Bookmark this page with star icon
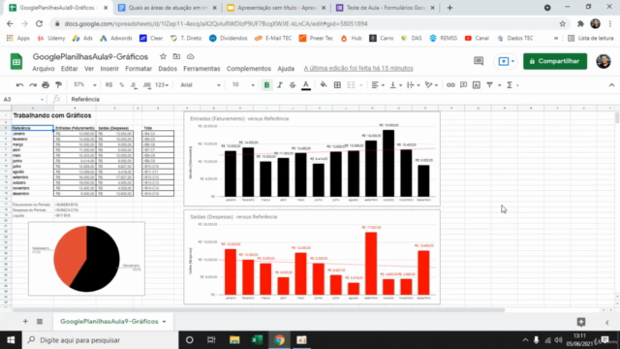Screen dimensions: 620x349 pyautogui.click(x=562, y=23)
